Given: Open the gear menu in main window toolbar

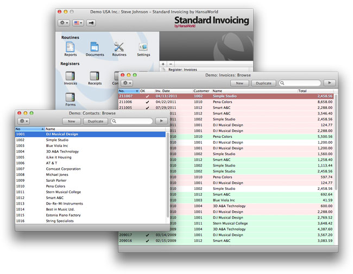Looking at the screenshot, I should [64, 23].
